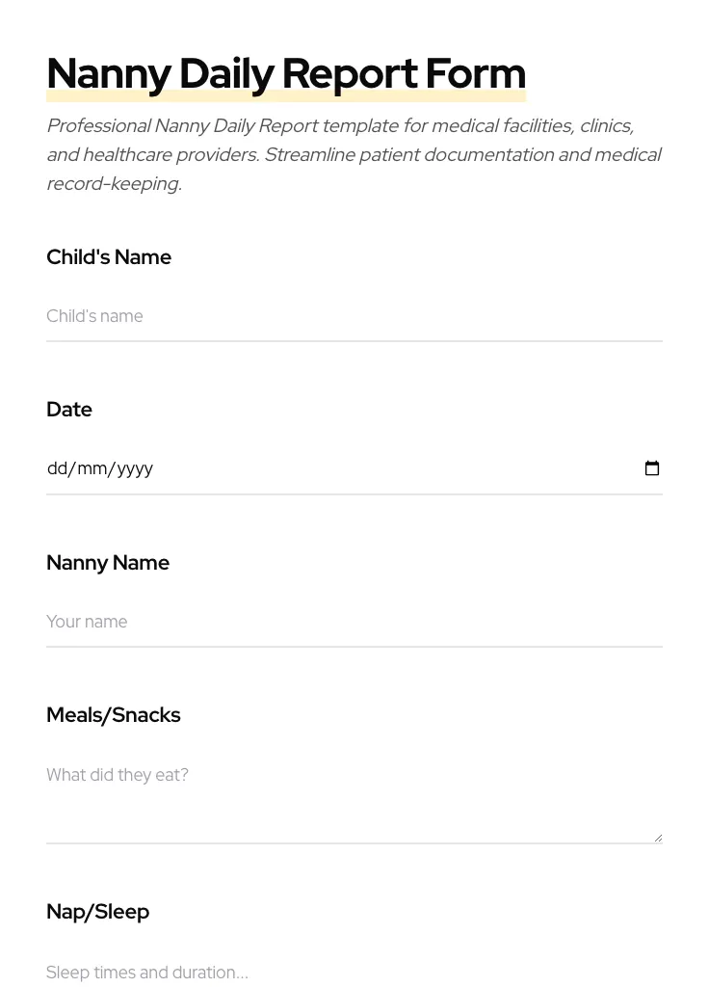709x987 pixels.
Task: Click the Nanny Daily Report Form heading
Action: 286,72
